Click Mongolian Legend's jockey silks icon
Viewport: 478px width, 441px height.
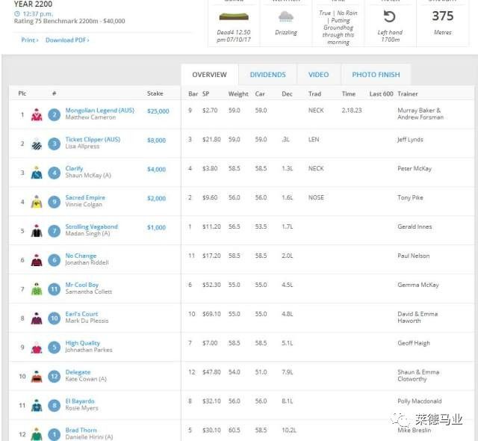tap(36, 115)
